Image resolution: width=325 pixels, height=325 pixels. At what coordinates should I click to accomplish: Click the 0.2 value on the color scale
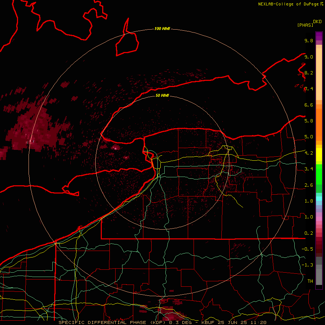(309, 233)
